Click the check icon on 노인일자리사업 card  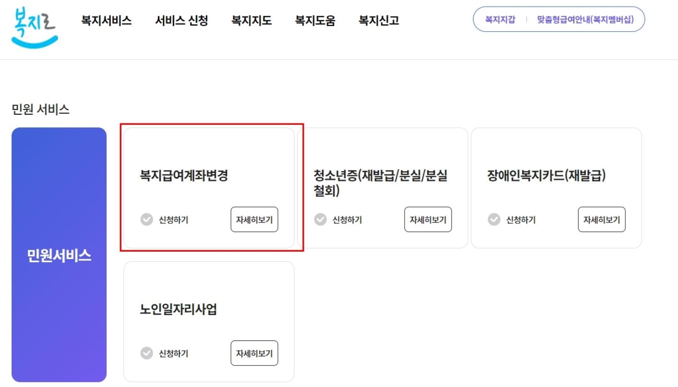click(147, 353)
